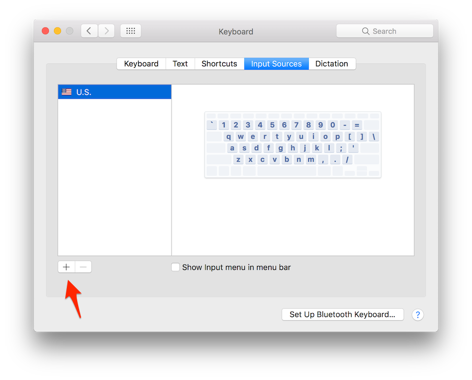Switch to the Keyboard tab
This screenshot has width=472, height=380.
click(x=141, y=63)
